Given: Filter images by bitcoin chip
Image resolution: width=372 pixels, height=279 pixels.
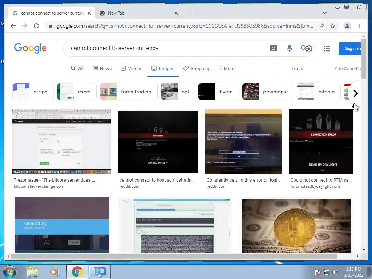Looking at the screenshot, I should click(319, 92).
